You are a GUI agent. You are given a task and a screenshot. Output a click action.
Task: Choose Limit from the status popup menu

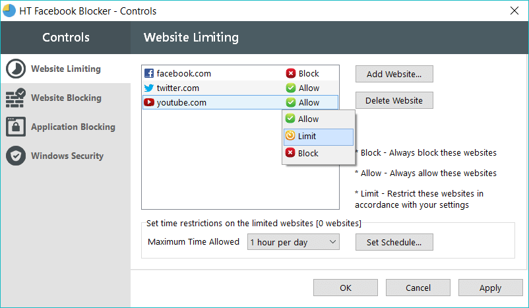319,137
